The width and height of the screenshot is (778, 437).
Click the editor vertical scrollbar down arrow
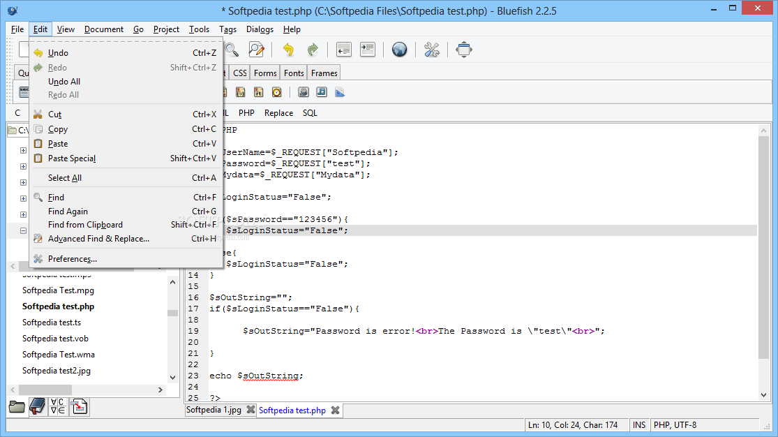pyautogui.click(x=763, y=395)
